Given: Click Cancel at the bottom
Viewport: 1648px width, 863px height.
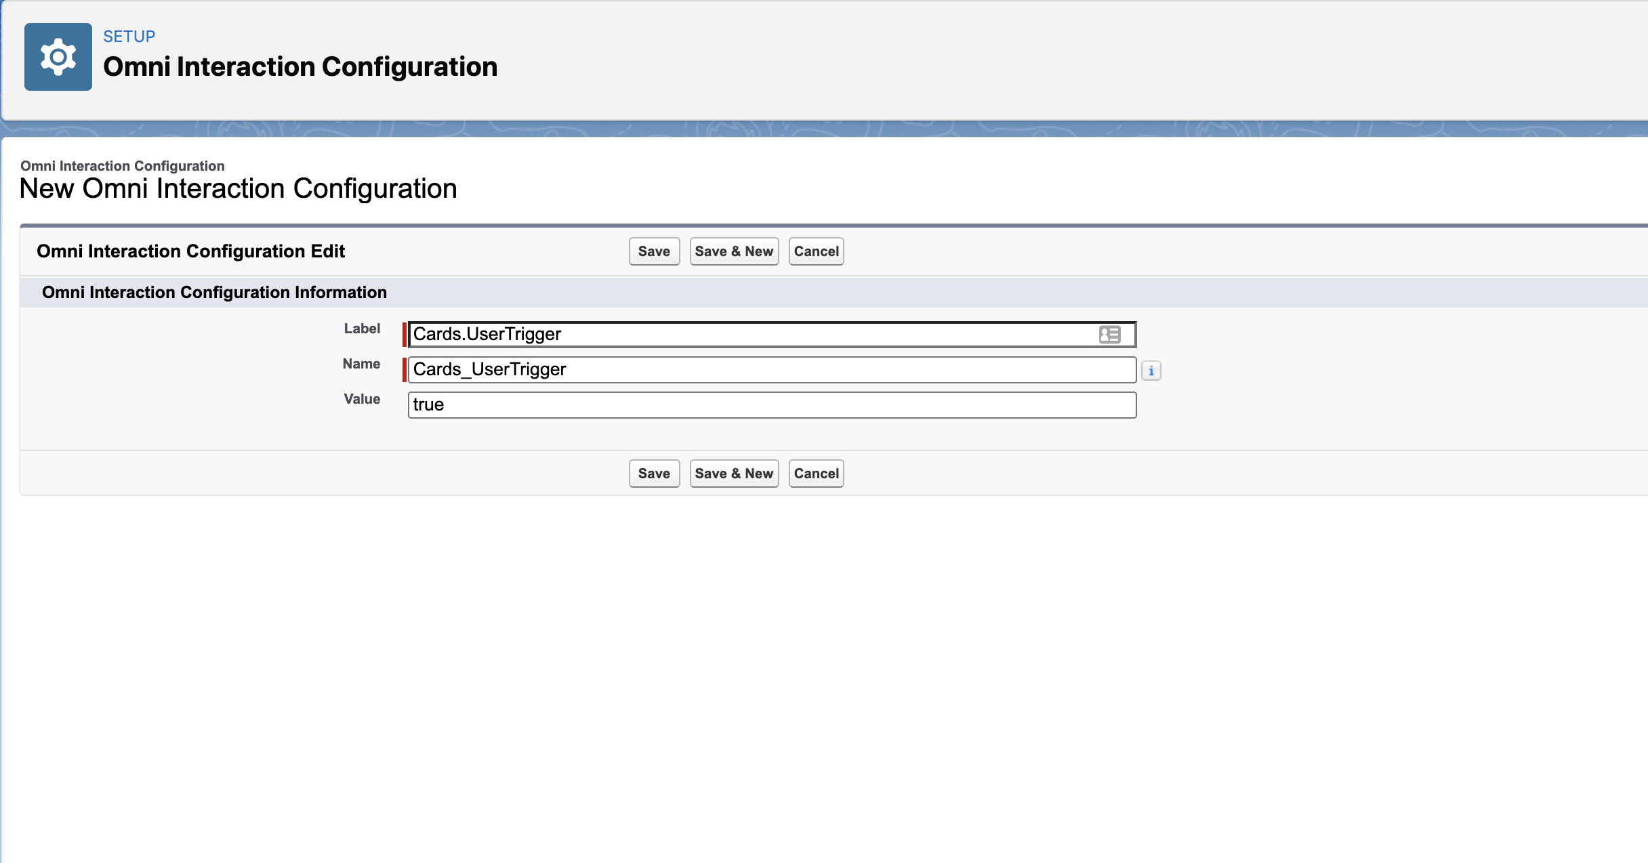Looking at the screenshot, I should (x=816, y=473).
